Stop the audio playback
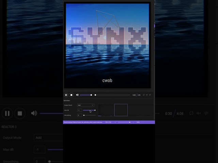 click(x=71, y=95)
